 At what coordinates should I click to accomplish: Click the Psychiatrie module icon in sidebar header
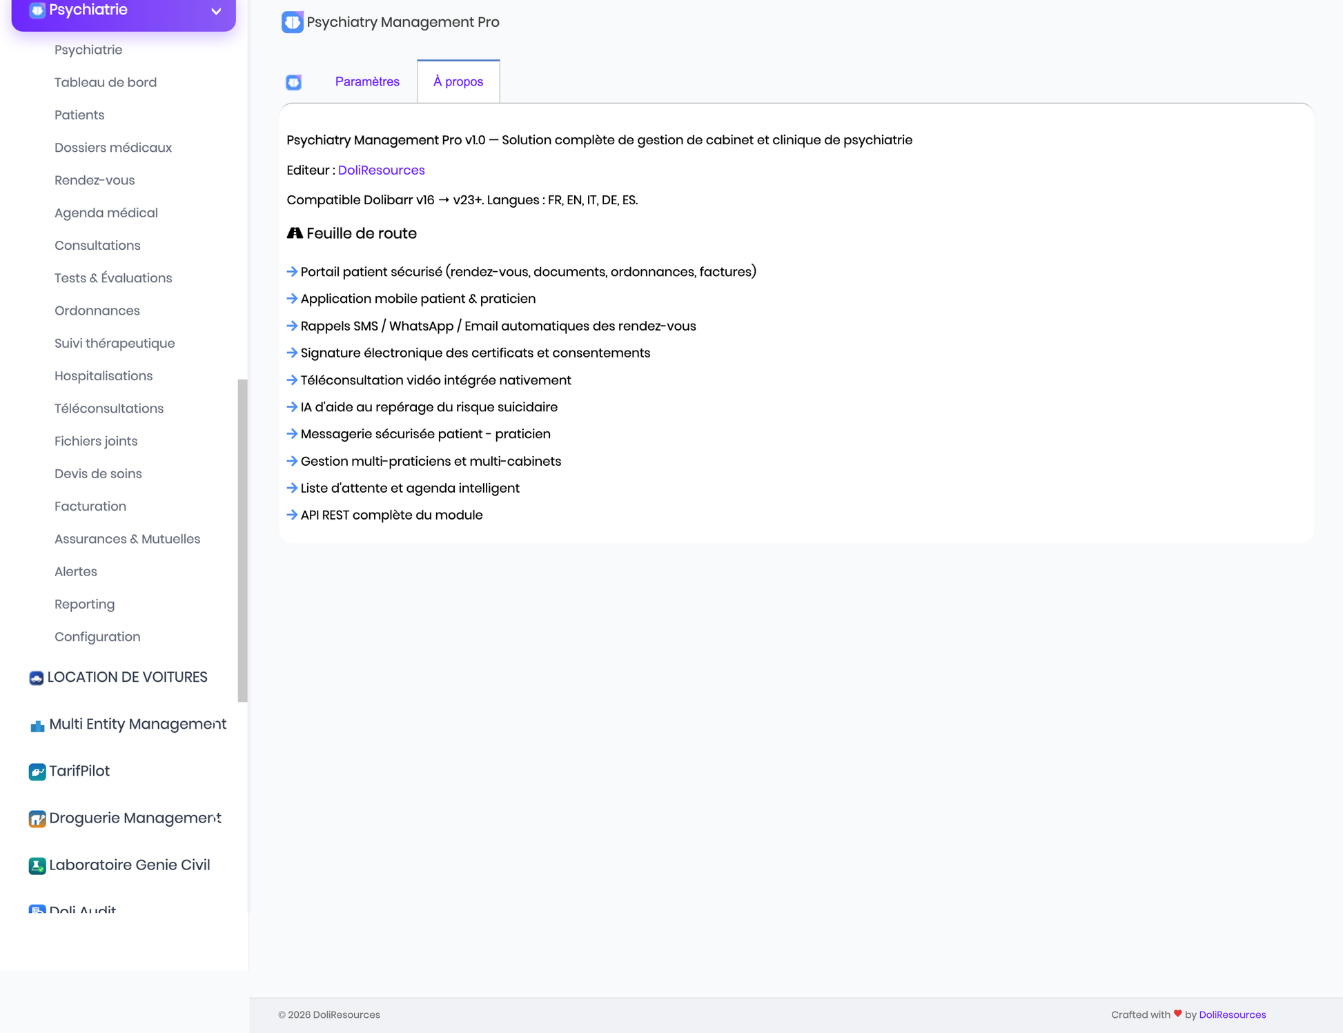point(37,10)
